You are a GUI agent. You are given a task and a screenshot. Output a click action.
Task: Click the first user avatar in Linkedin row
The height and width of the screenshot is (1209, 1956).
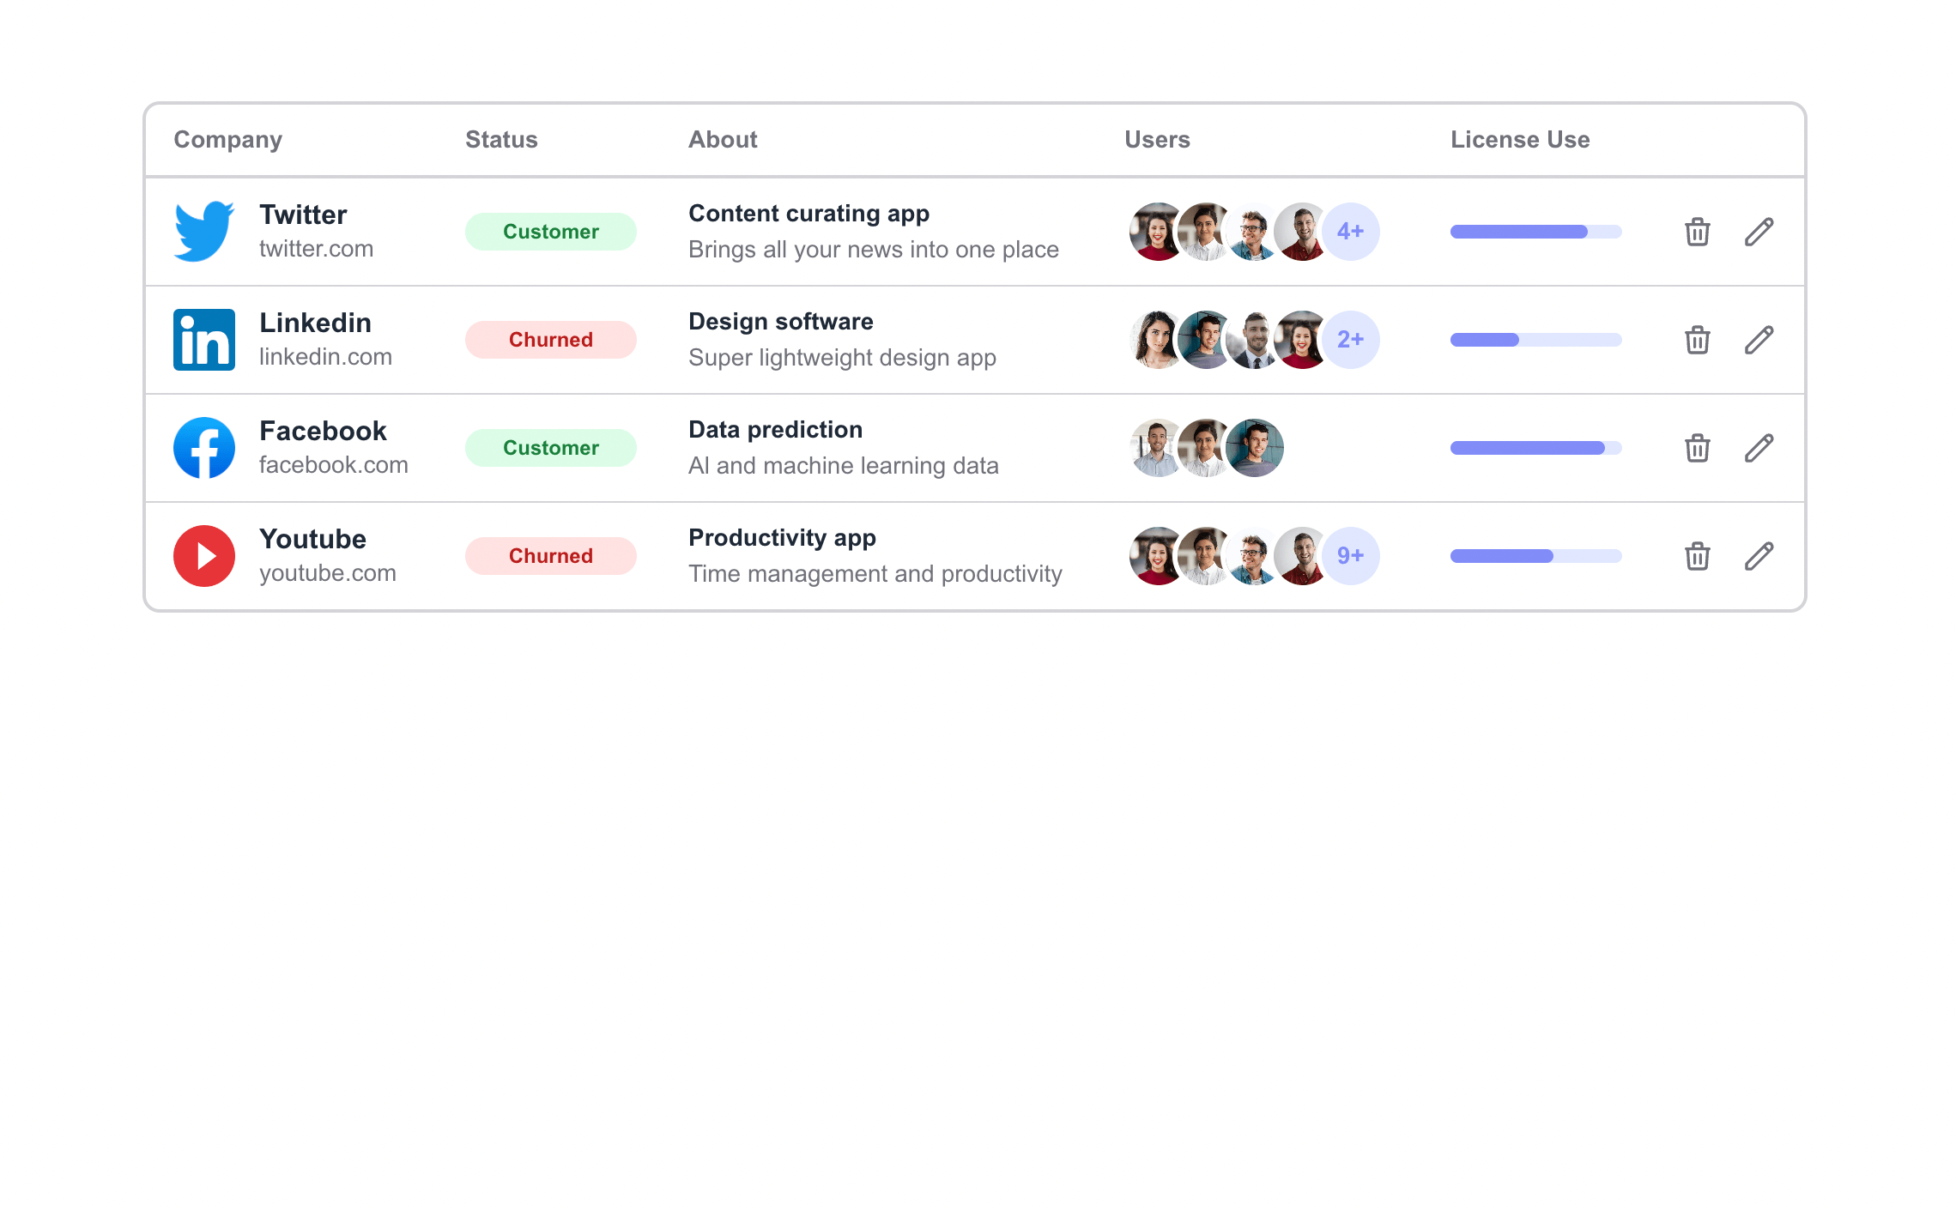click(1154, 339)
